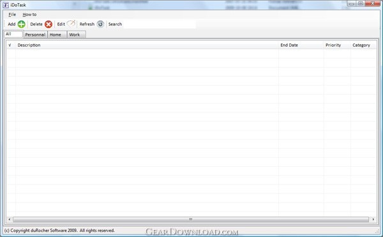Focus the Search input field
This screenshot has width=383, height=237.
[160, 24]
